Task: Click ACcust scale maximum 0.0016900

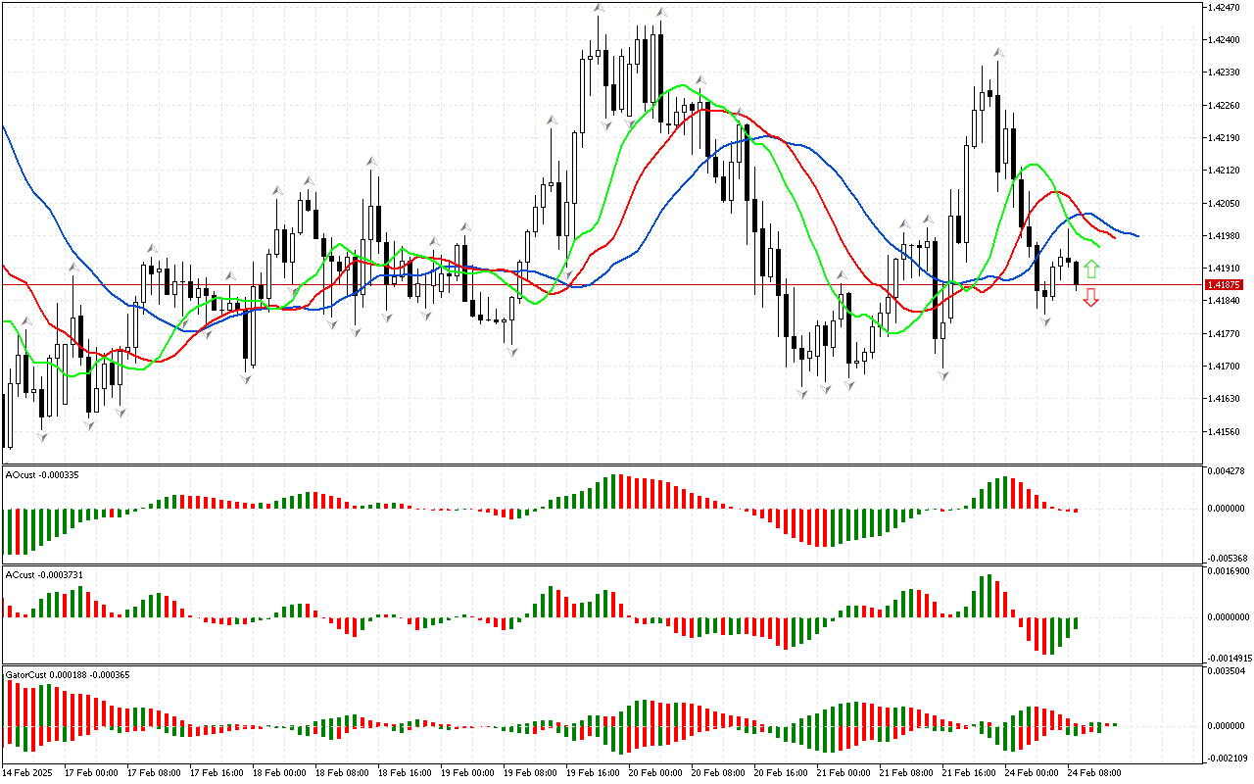Action: [1228, 570]
